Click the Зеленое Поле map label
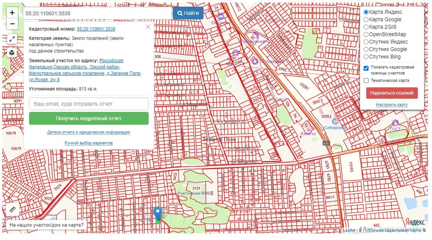Screen dimensions: 432x240 219,139
